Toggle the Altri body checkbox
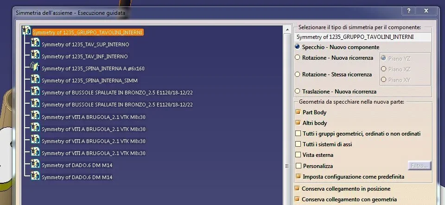445x205 pixels. [x=298, y=123]
